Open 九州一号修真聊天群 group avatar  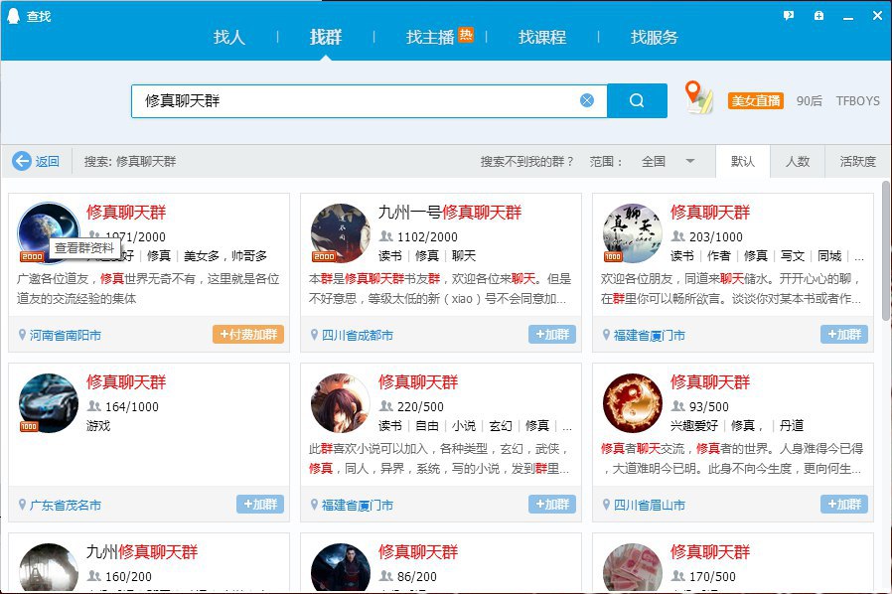click(x=340, y=232)
